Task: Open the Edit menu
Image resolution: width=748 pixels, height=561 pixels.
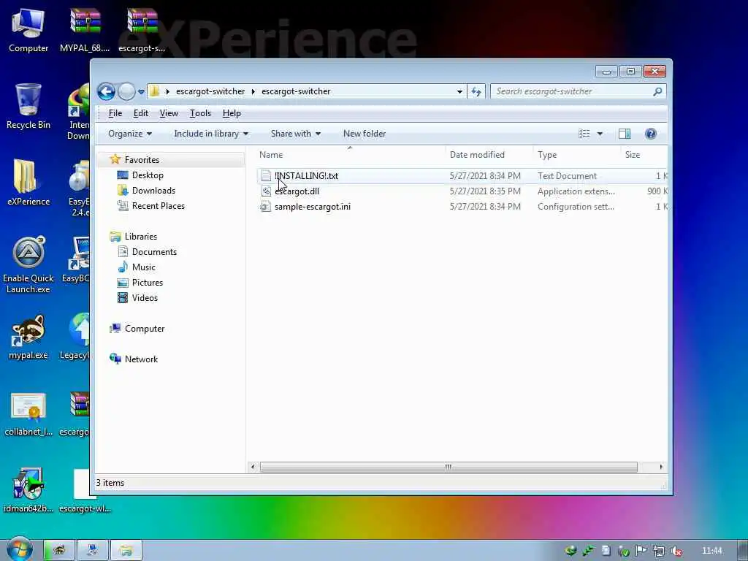Action: pos(141,113)
